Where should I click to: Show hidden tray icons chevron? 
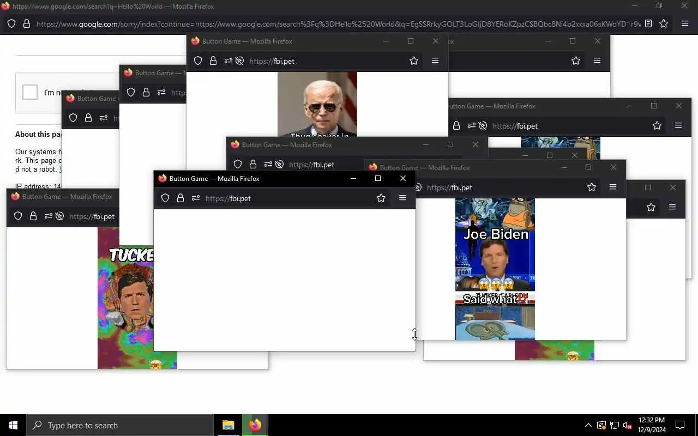588,425
